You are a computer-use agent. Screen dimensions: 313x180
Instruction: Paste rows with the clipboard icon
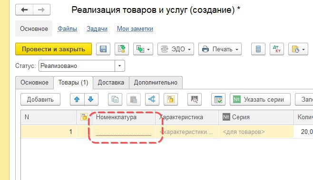pyautogui.click(x=134, y=99)
